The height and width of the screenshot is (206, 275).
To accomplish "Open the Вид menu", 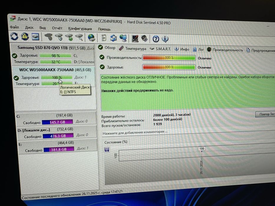I will pos(43,28).
